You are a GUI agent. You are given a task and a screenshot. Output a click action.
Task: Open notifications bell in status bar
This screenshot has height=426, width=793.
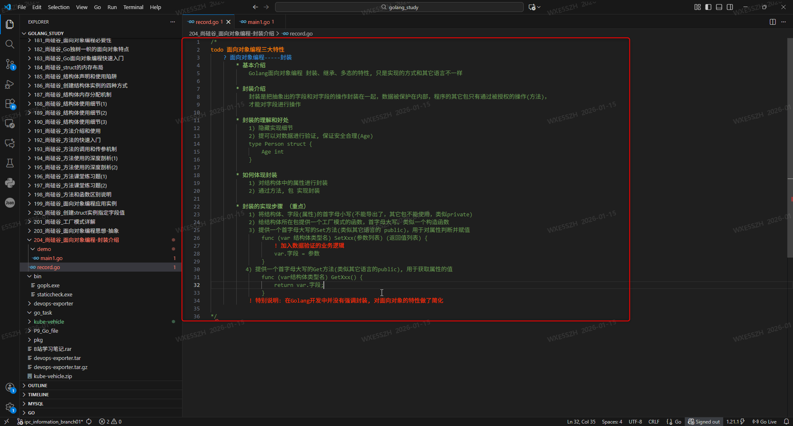[x=786, y=421]
